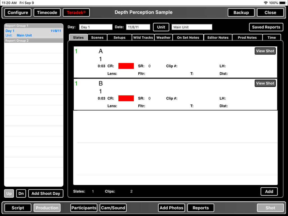The image size is (288, 216).
Task: Add a new Shoot Day
Action: coord(46,193)
